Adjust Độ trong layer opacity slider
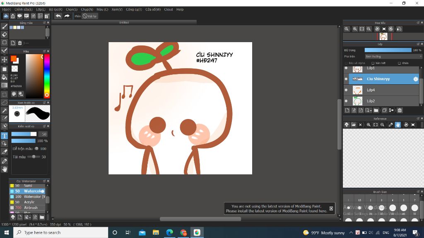The height and width of the screenshot is (238, 424). [x=388, y=50]
